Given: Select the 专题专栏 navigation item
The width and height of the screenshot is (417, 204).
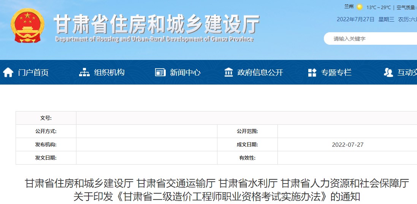Looking at the screenshot, I should click(x=336, y=72).
